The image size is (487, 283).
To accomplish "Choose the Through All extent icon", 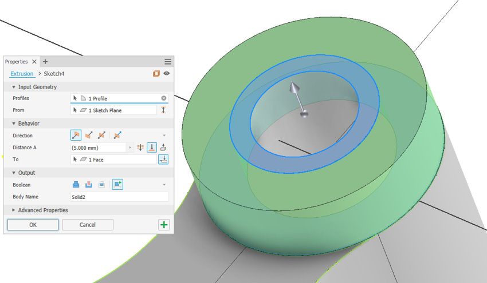I will pyautogui.click(x=140, y=148).
